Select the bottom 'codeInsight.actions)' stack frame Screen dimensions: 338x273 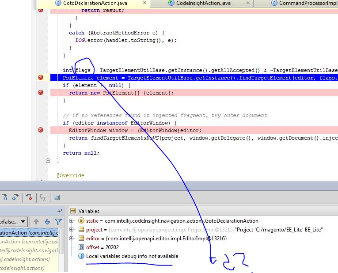click(x=29, y=268)
